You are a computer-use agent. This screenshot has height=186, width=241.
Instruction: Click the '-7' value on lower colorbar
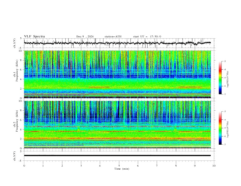225,145
